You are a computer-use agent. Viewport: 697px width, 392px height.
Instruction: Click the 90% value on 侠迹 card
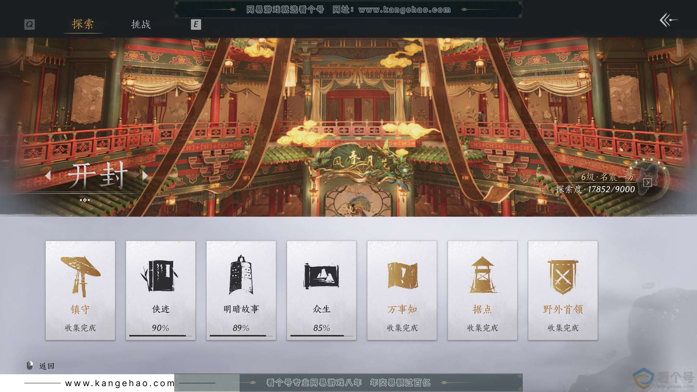[160, 328]
